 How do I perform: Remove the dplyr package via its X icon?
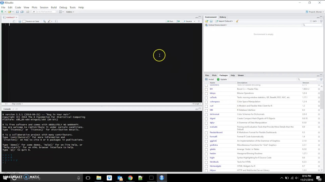coord(319,123)
